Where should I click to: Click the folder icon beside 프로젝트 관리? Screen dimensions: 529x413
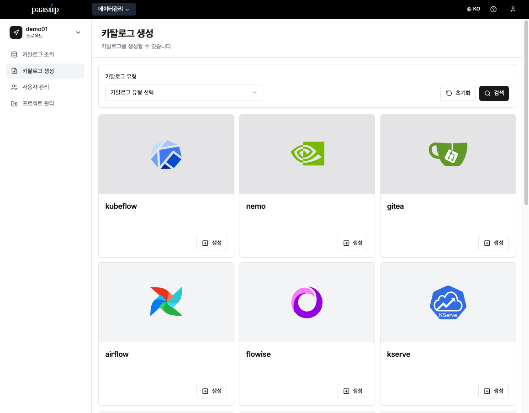pos(14,104)
